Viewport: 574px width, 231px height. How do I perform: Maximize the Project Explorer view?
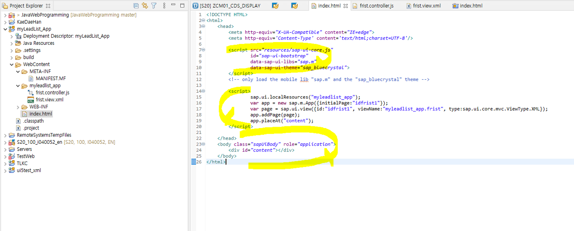click(182, 6)
